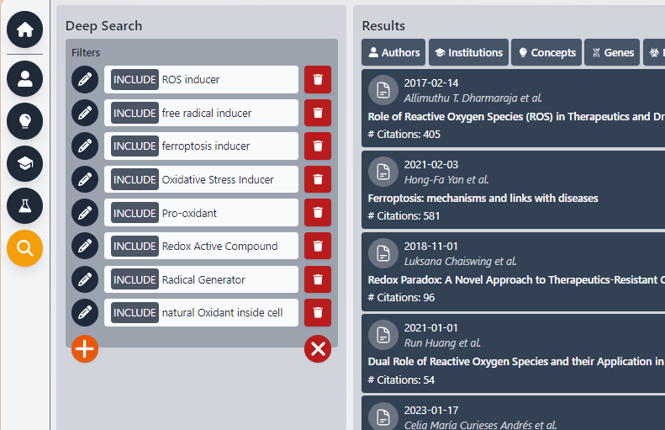Image resolution: width=665 pixels, height=430 pixels.
Task: Edit the Redox Active Compound filter
Action: [x=85, y=246]
